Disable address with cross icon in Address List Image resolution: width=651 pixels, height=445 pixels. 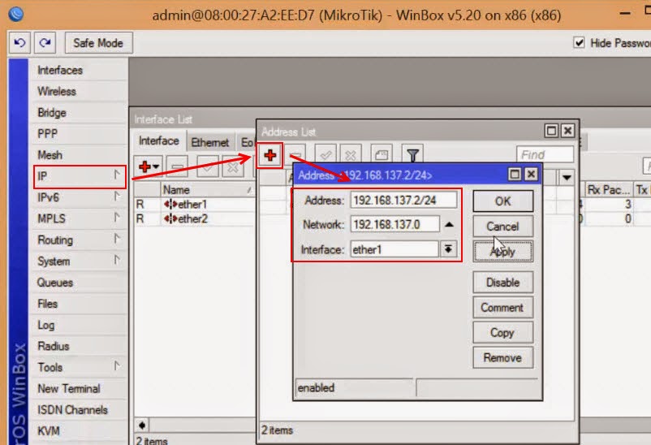351,155
